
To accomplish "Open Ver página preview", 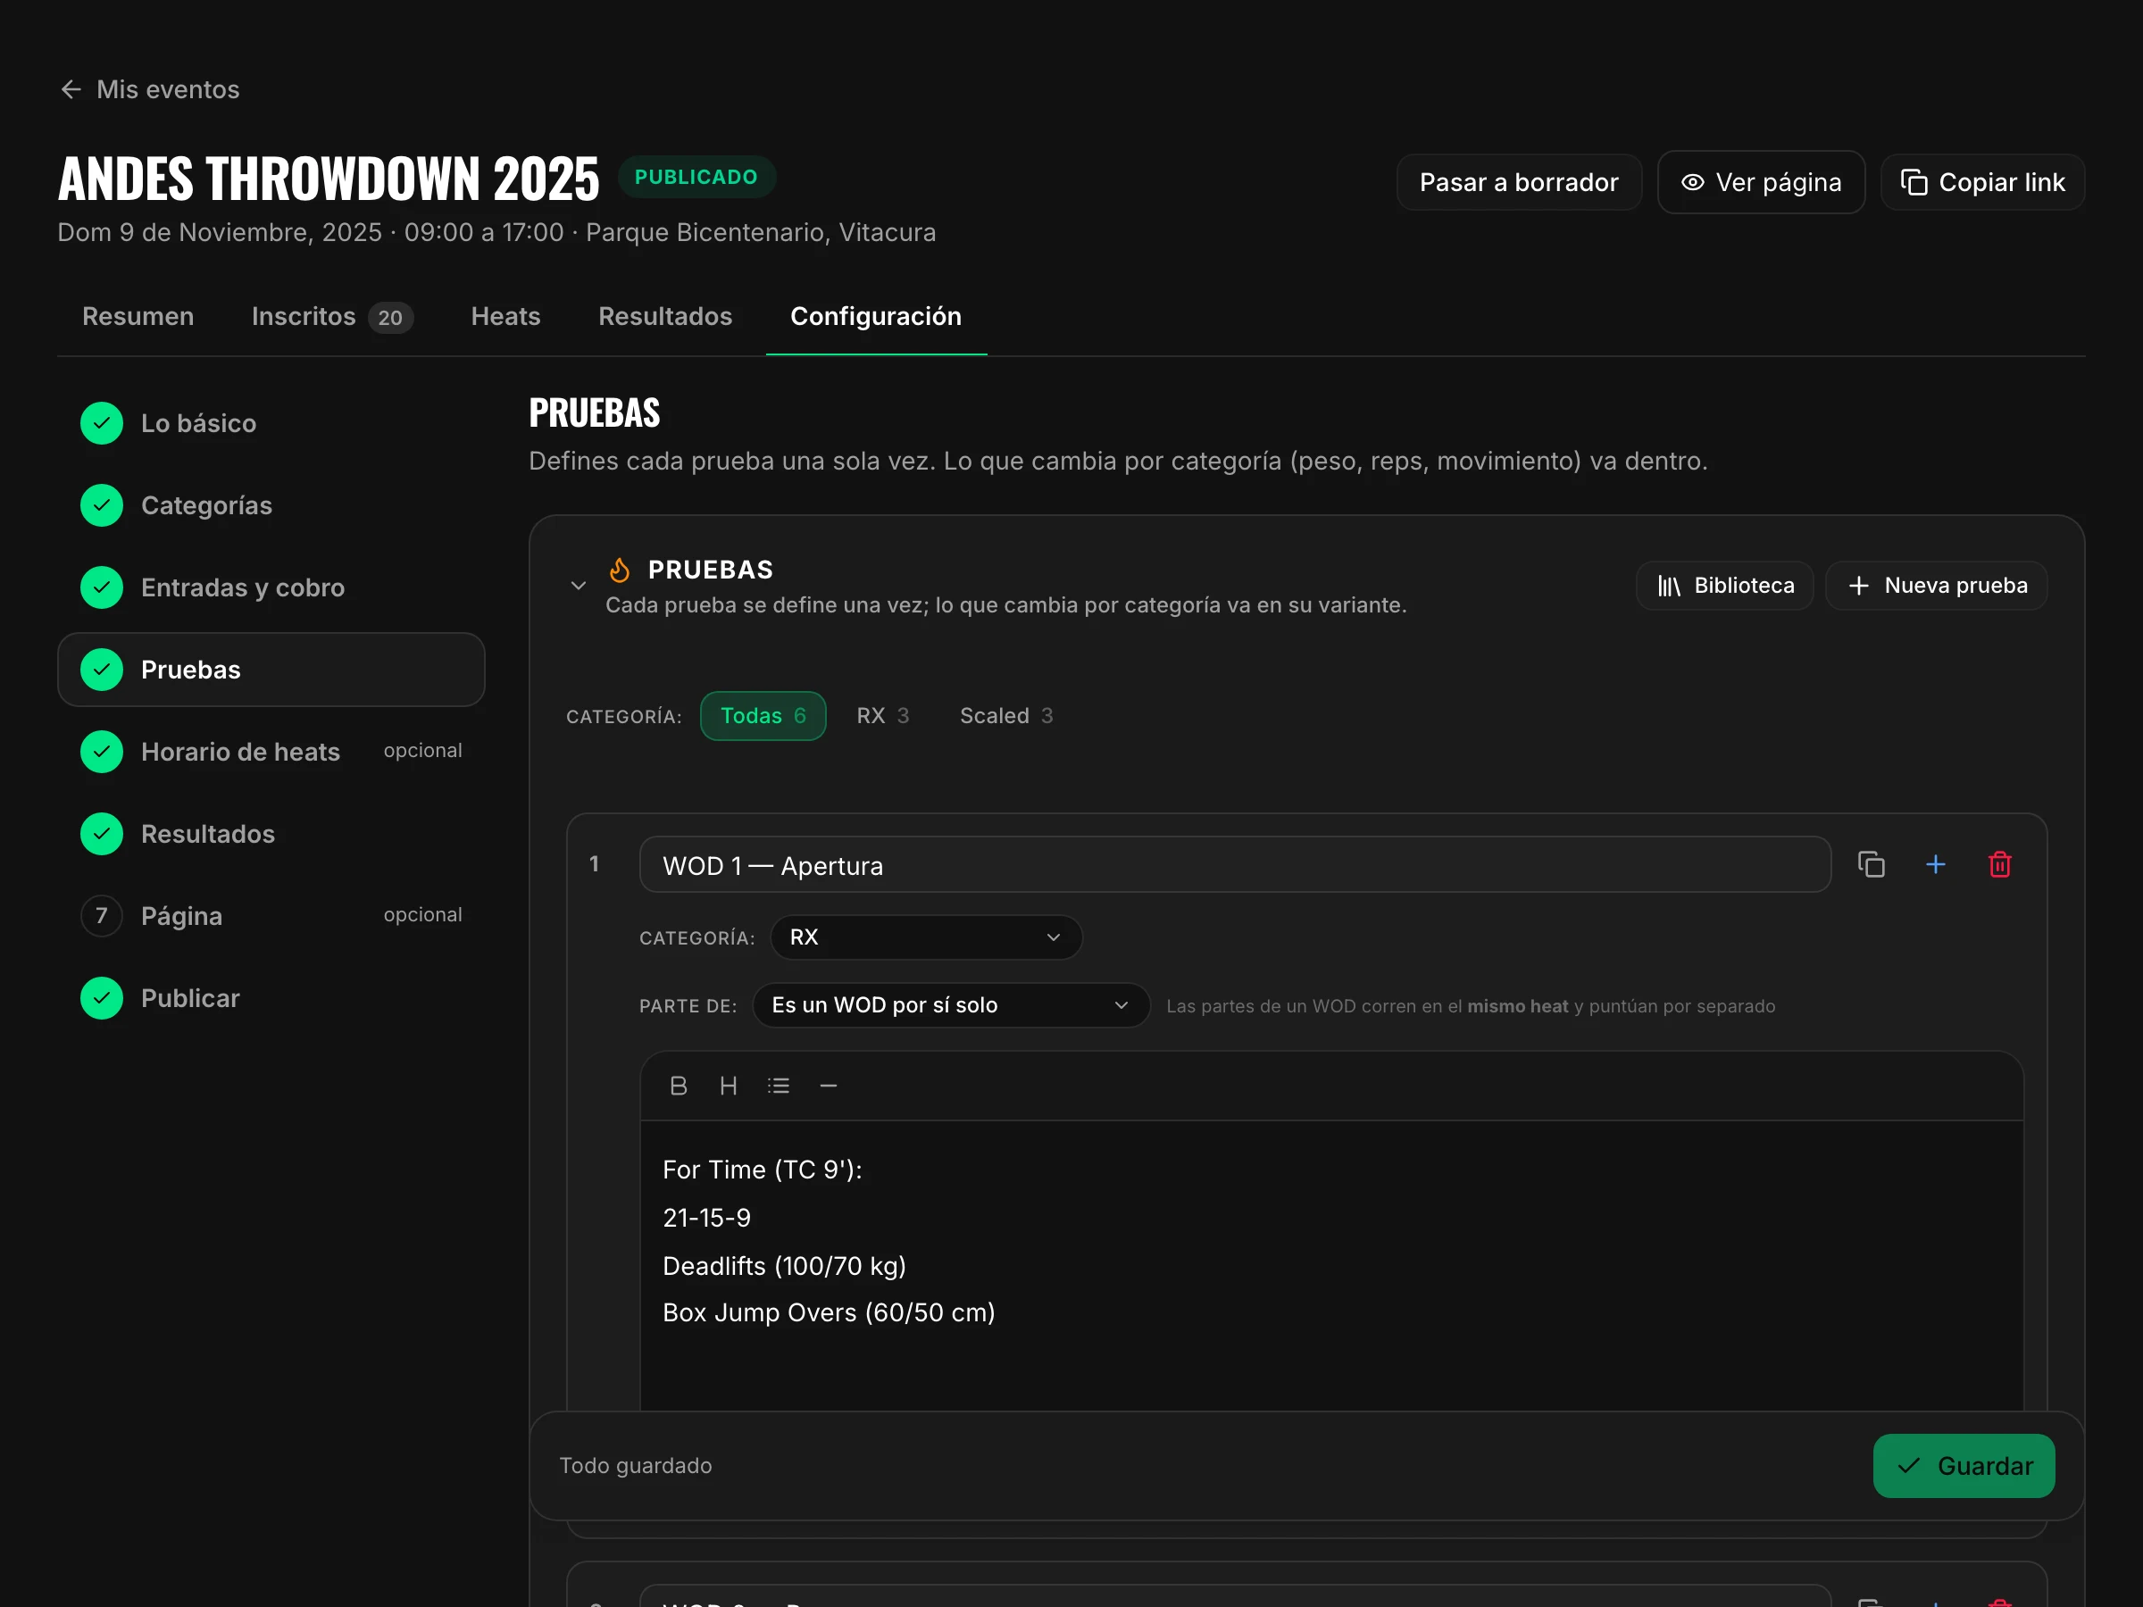I will 1760,182.
